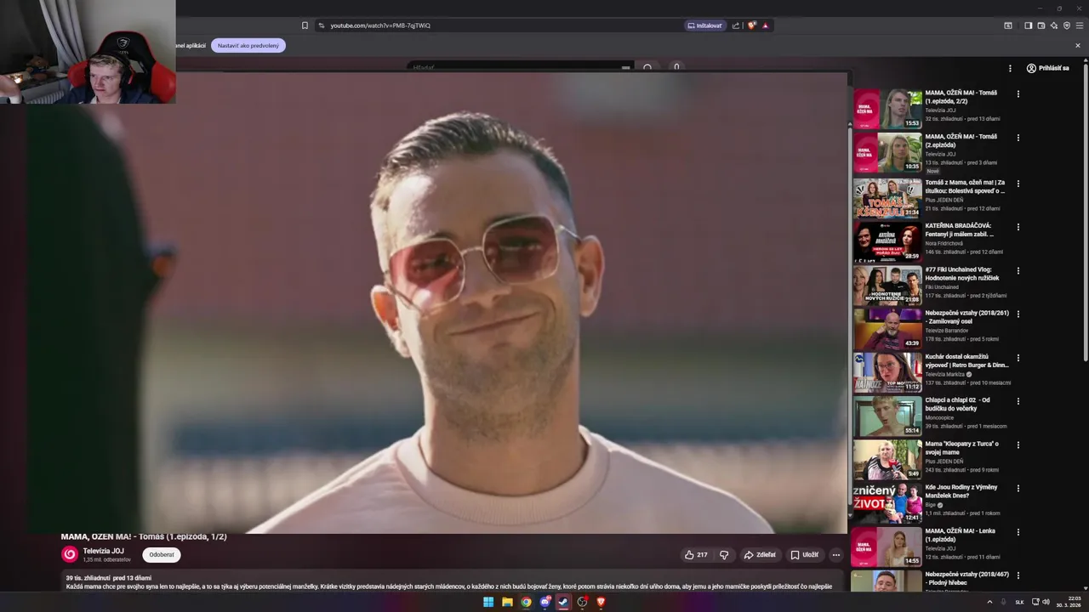Open #77 Fiki Unchained Vlog video title
Screen dimensions: 1089x612
[962, 274]
